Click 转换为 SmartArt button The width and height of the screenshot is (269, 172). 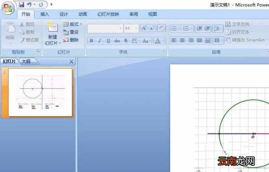click(x=246, y=40)
